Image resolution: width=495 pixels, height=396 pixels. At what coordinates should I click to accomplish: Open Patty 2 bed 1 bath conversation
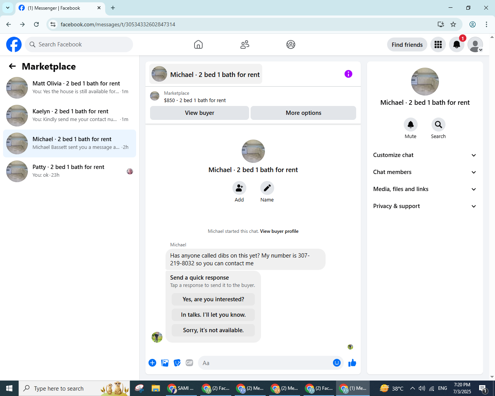(x=70, y=171)
